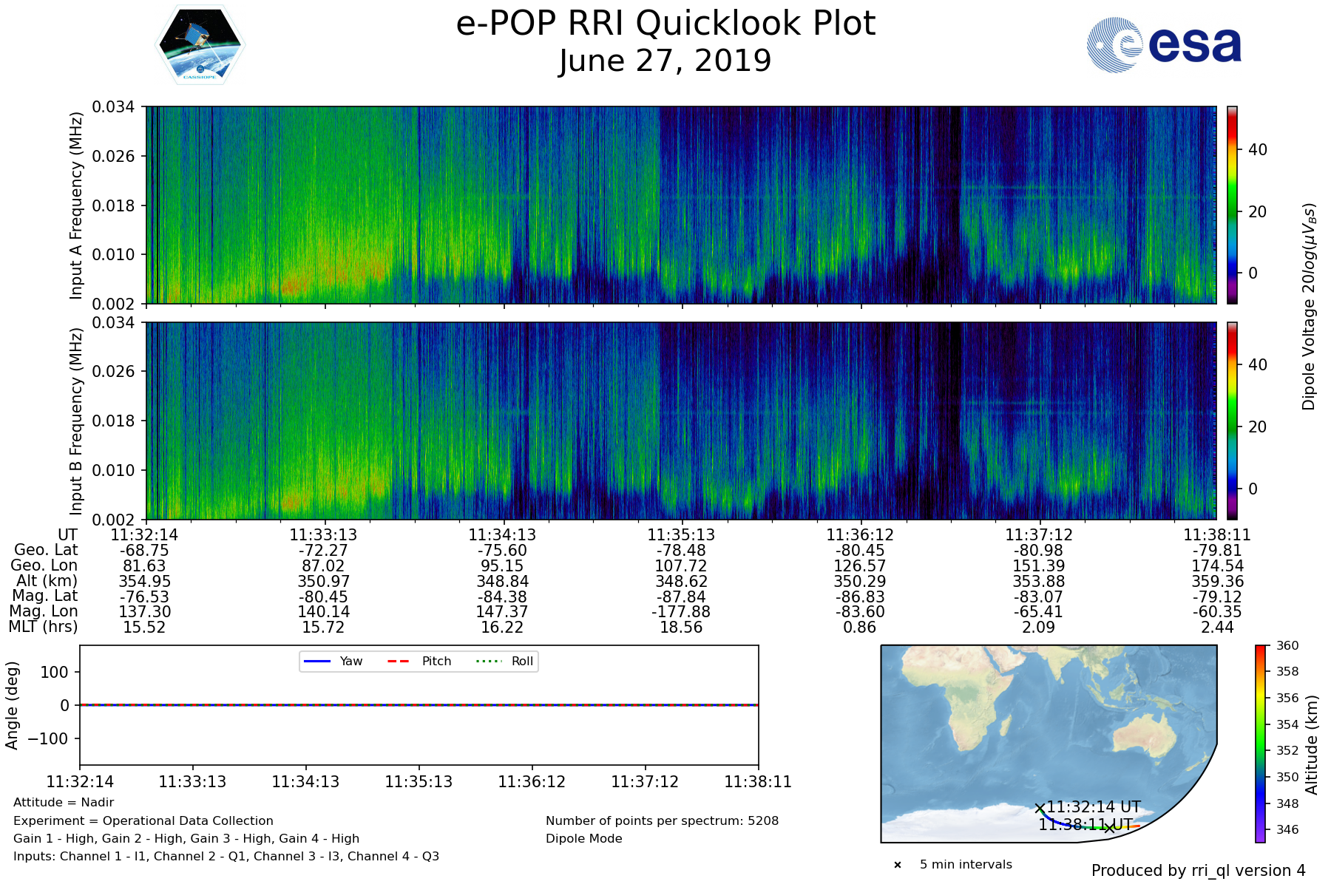This screenshot has height=887, width=1331.
Task: Click the red dashed Pitch legend entry
Action: point(419,661)
